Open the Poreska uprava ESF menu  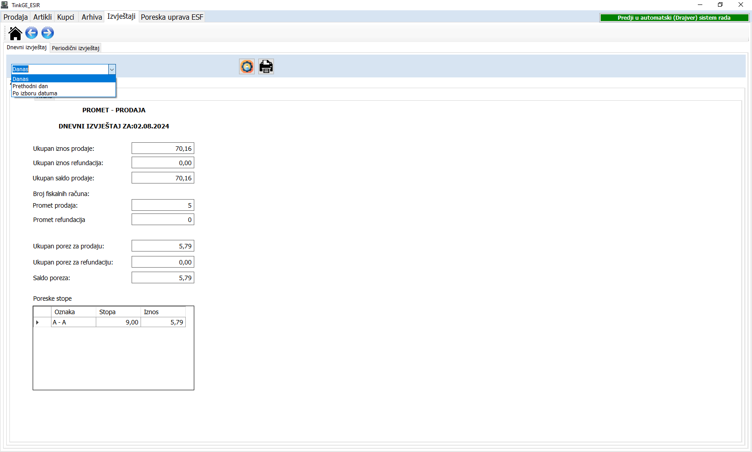(x=172, y=17)
